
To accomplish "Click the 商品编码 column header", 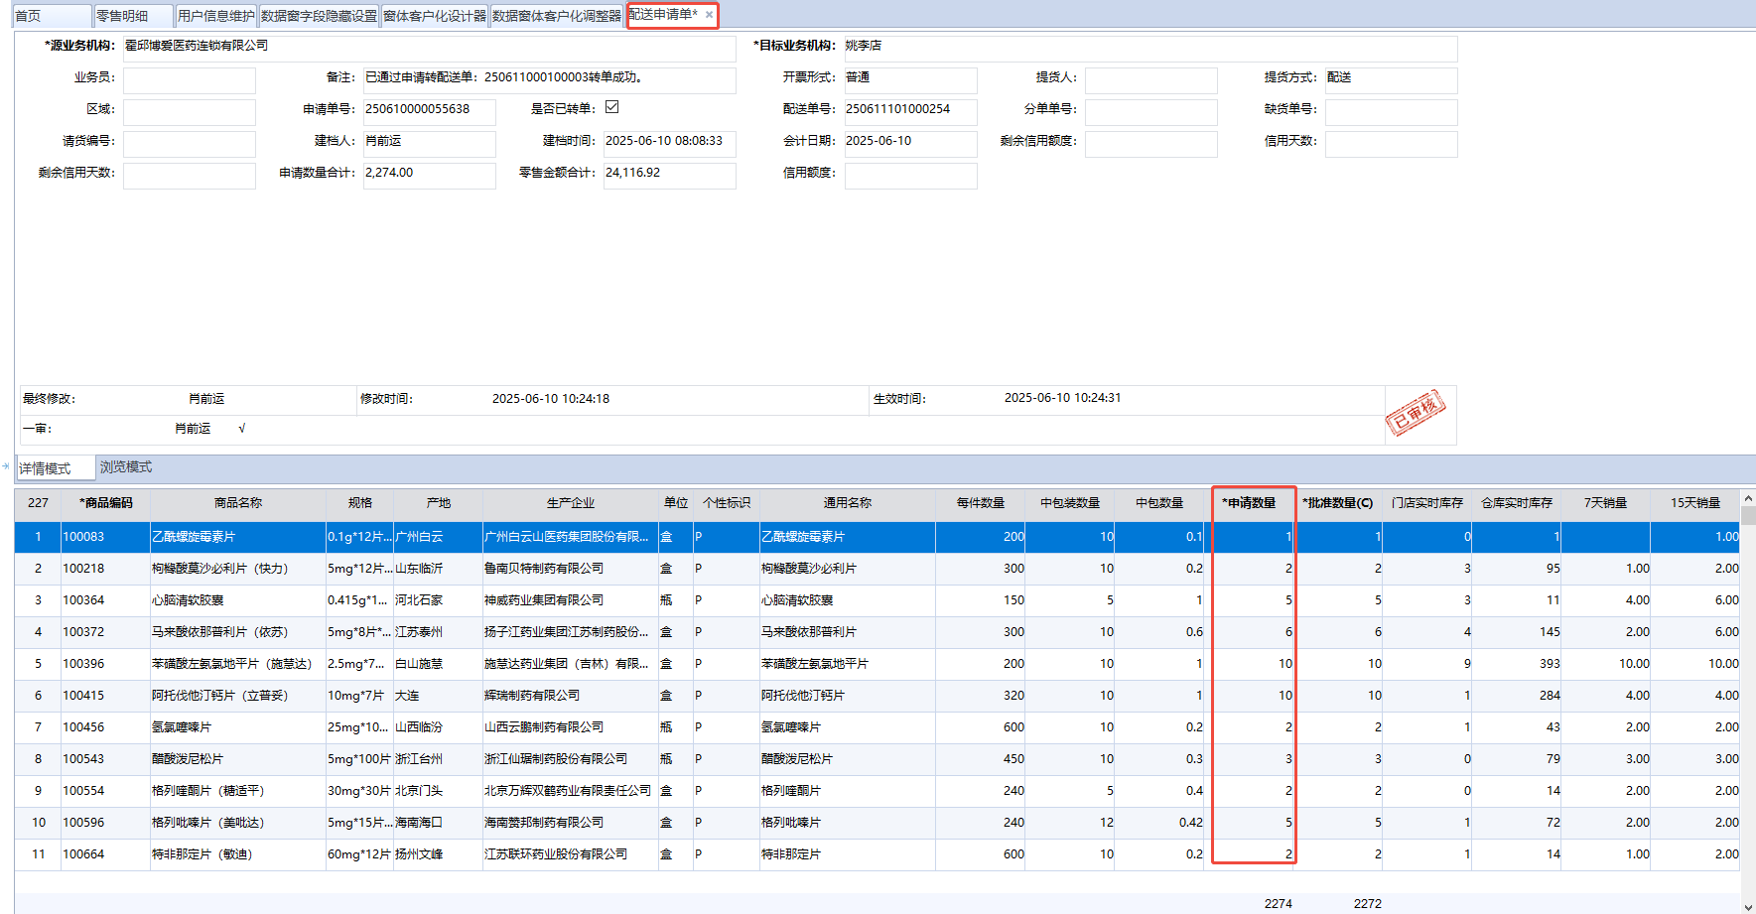I will pos(105,503).
